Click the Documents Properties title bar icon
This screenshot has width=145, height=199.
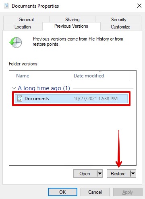6,6
